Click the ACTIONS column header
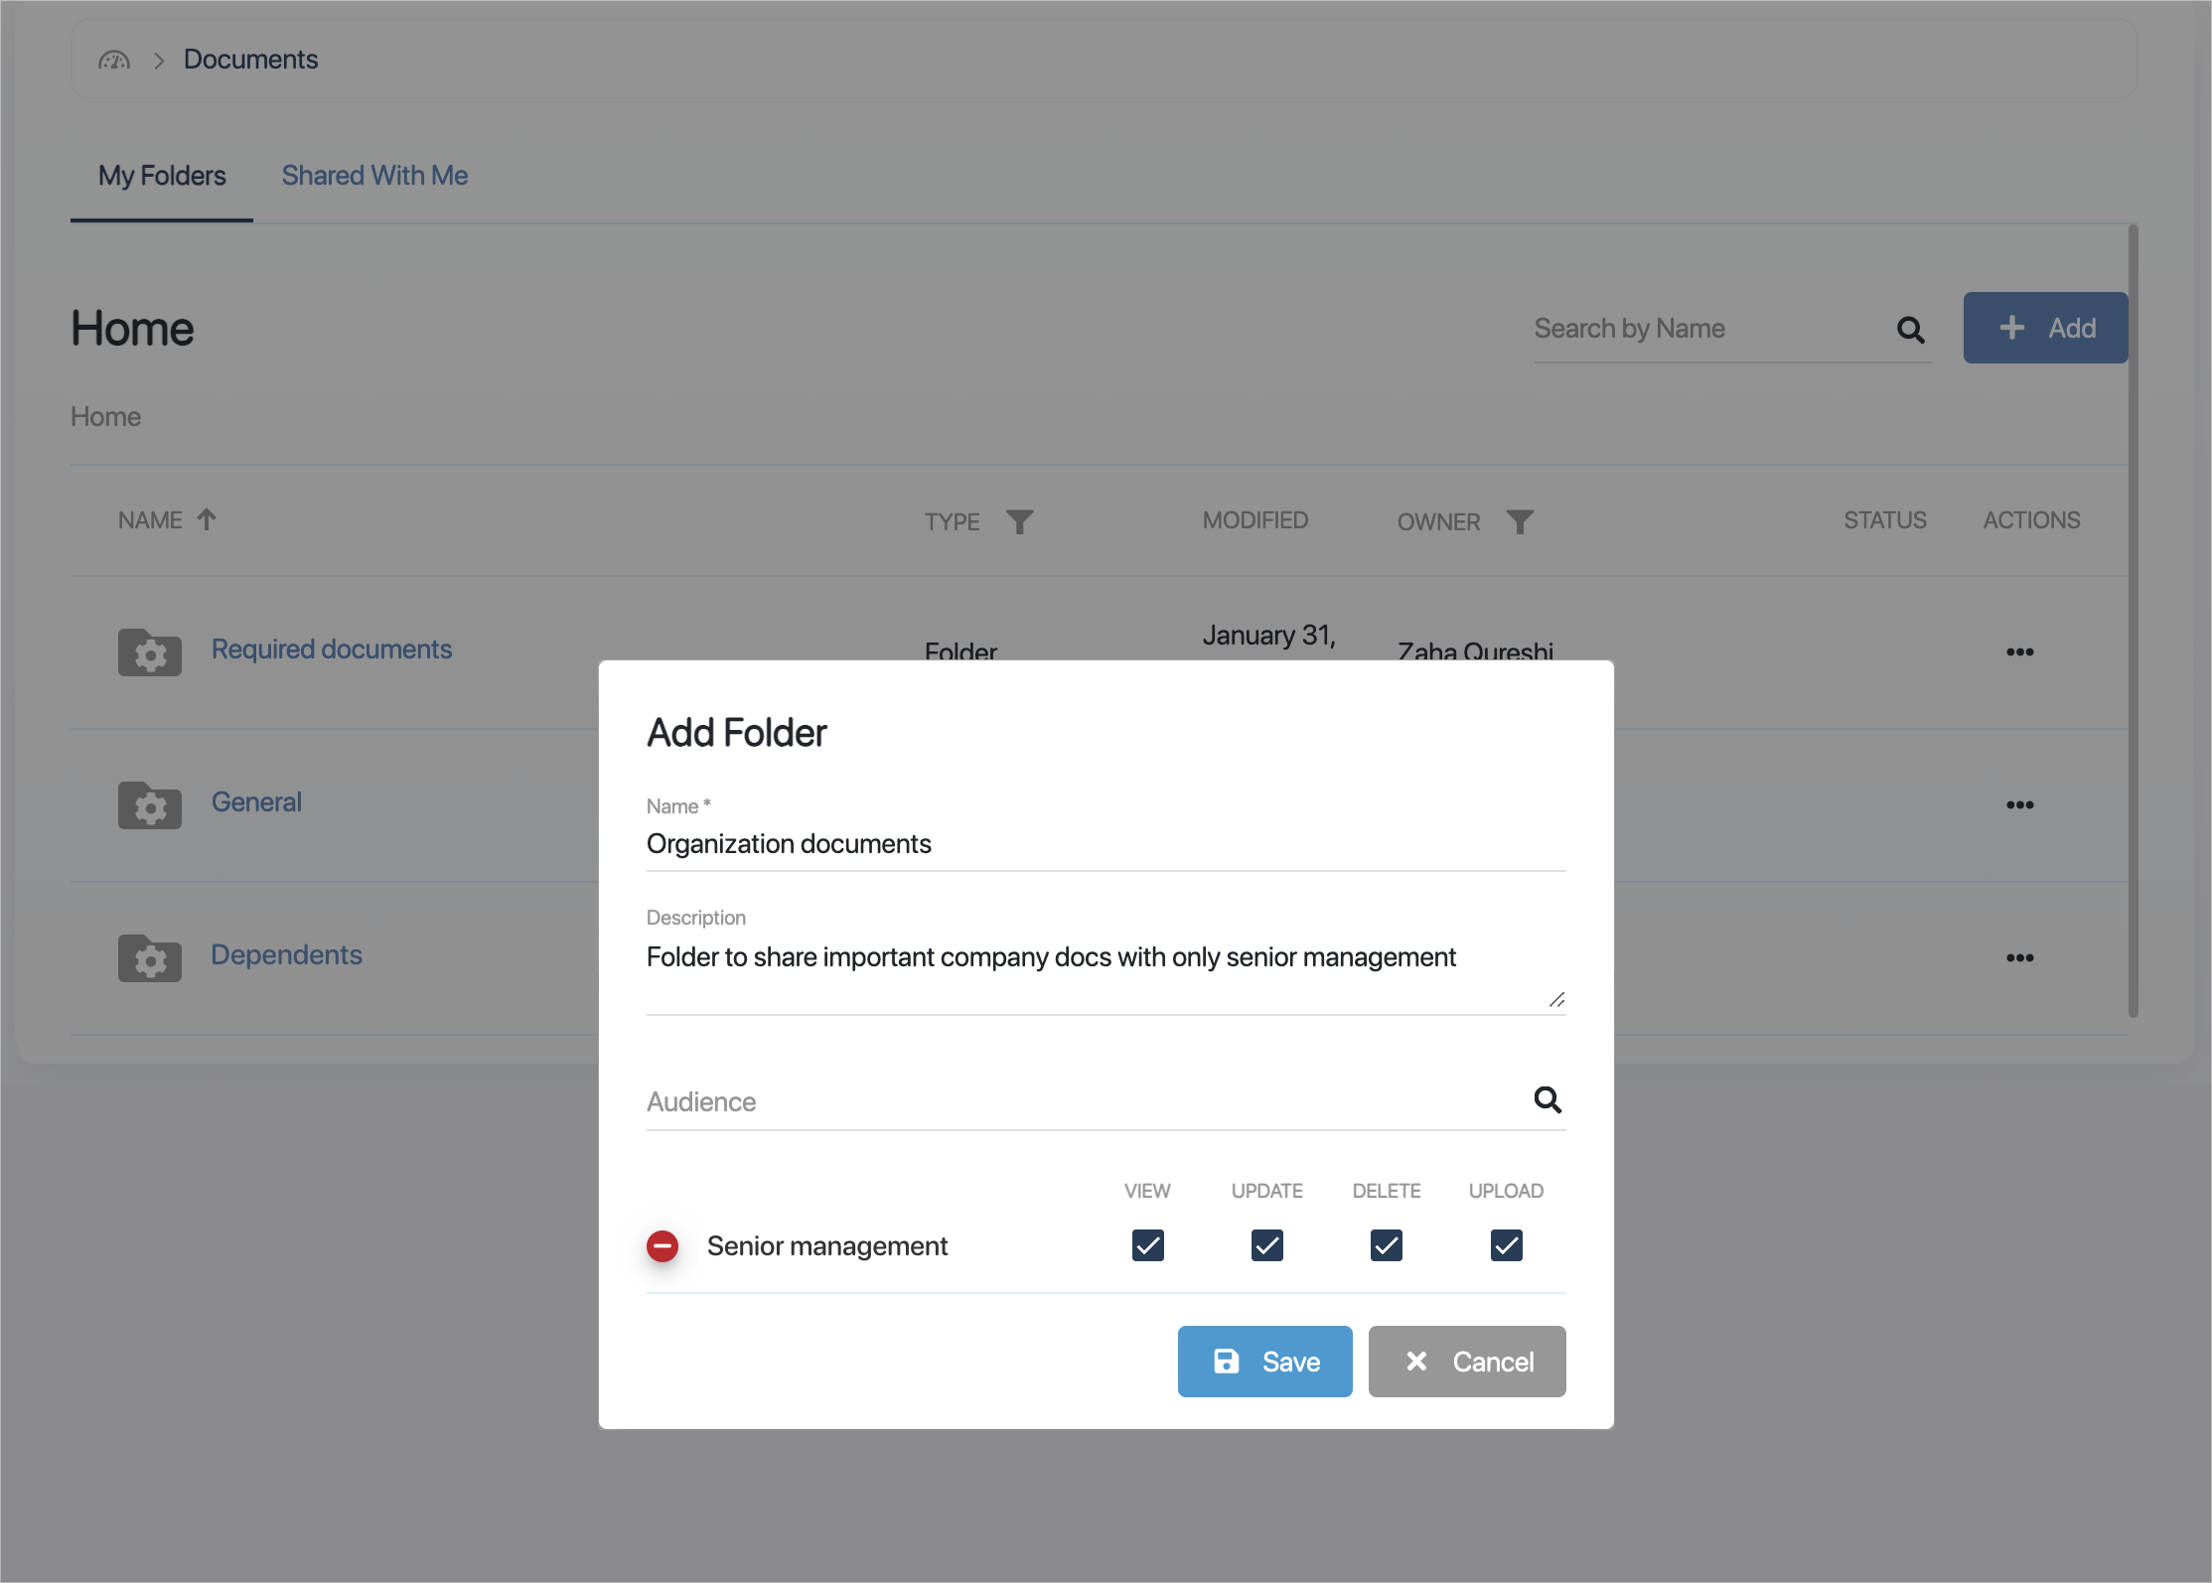Image resolution: width=2212 pixels, height=1583 pixels. [x=2031, y=520]
